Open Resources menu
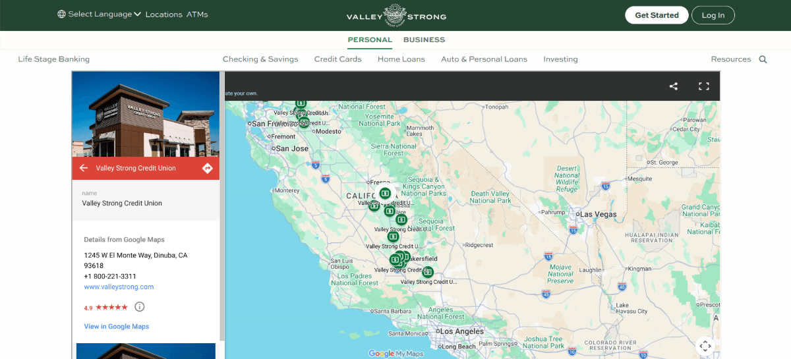The width and height of the screenshot is (791, 359). 731,59
